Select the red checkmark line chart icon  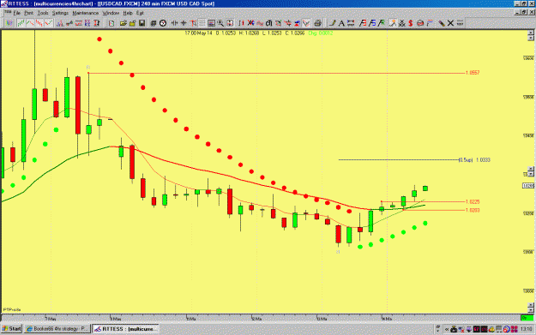point(49,23)
